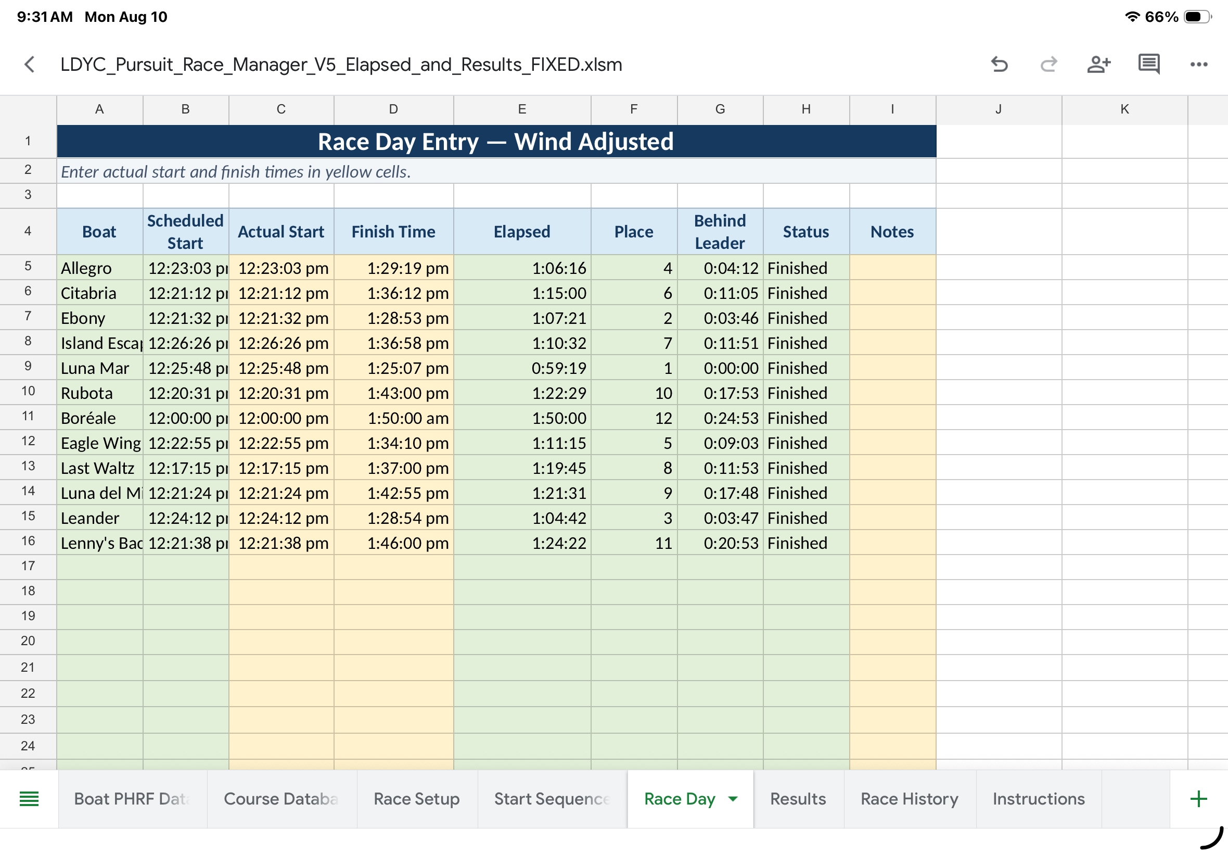Redo the last action

click(1048, 64)
